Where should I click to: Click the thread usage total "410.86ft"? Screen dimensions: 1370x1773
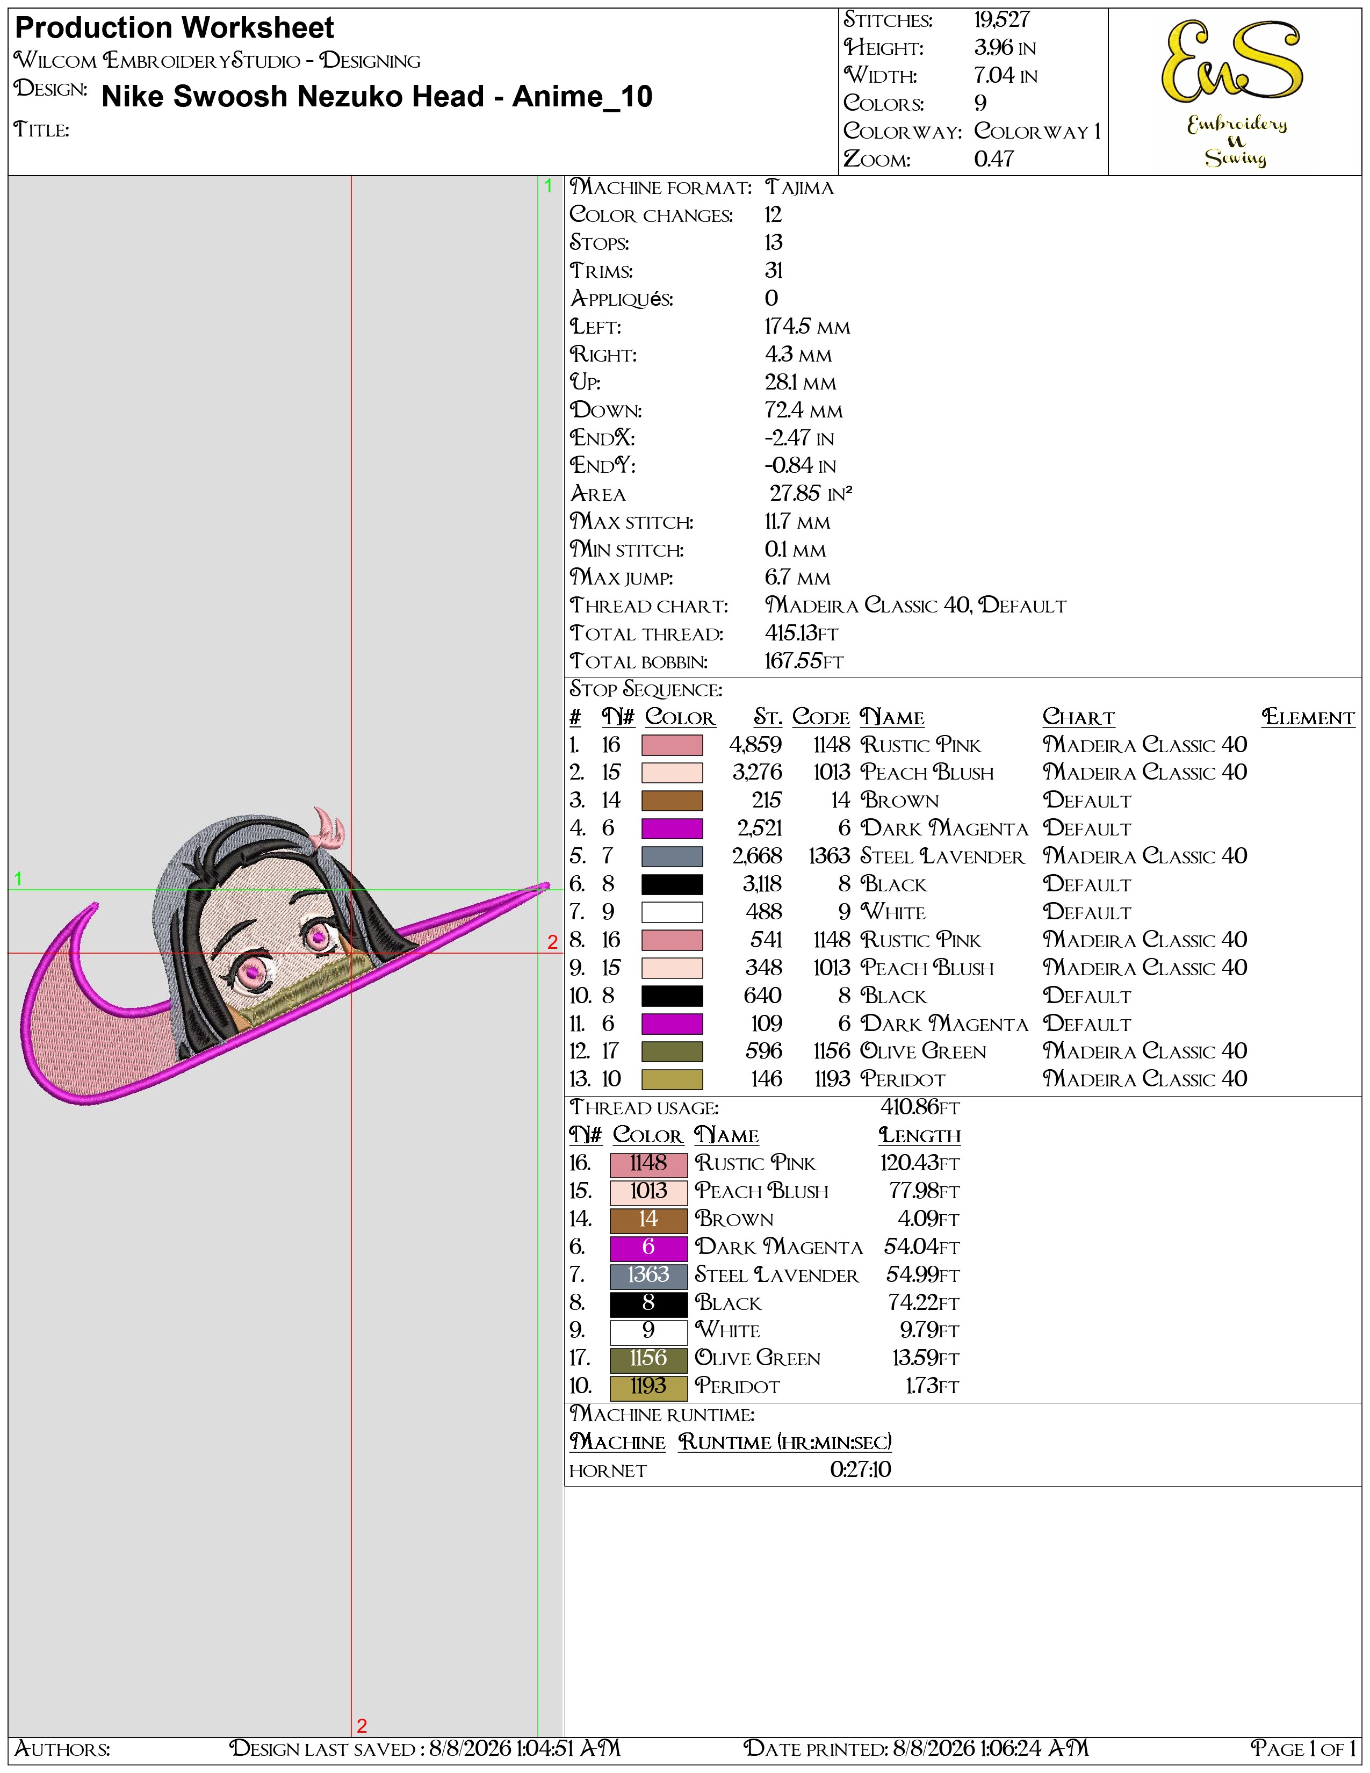920,1107
